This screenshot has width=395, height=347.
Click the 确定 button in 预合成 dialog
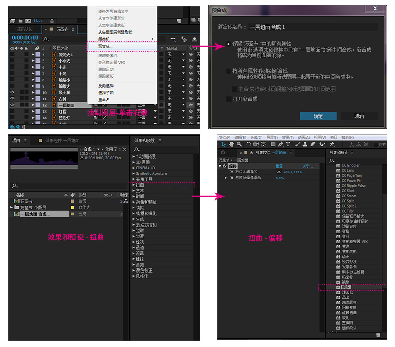[318, 116]
